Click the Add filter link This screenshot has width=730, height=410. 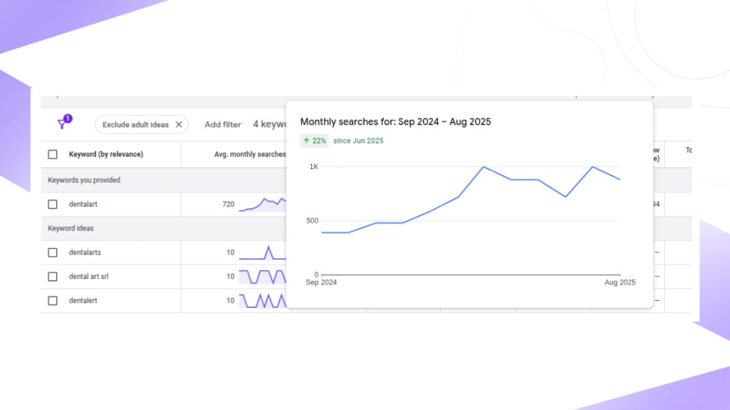[x=223, y=125]
